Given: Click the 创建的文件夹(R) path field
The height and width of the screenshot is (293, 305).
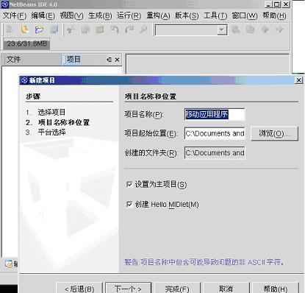Looking at the screenshot, I should tap(215, 153).
